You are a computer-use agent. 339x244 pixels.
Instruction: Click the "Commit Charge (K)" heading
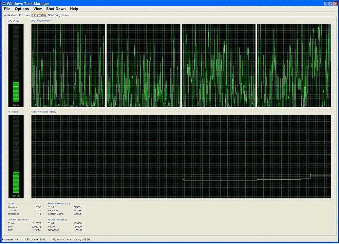[x=18, y=219]
